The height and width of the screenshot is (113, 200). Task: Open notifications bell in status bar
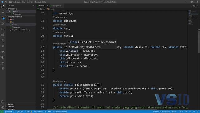[x=197, y=112]
